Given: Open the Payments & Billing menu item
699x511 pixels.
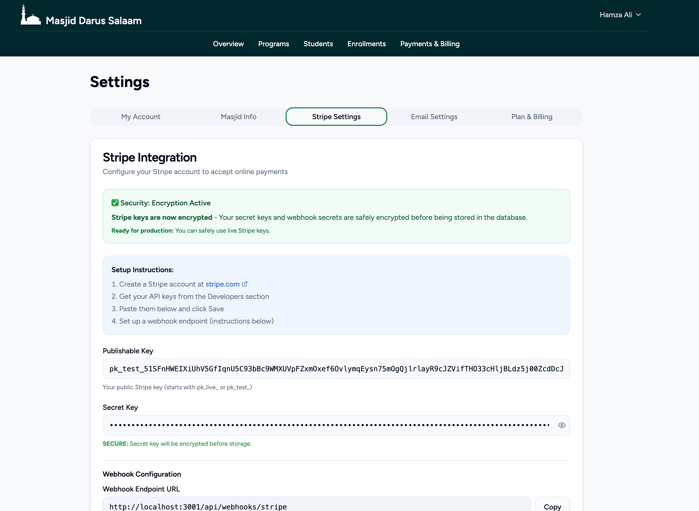Looking at the screenshot, I should [x=430, y=44].
